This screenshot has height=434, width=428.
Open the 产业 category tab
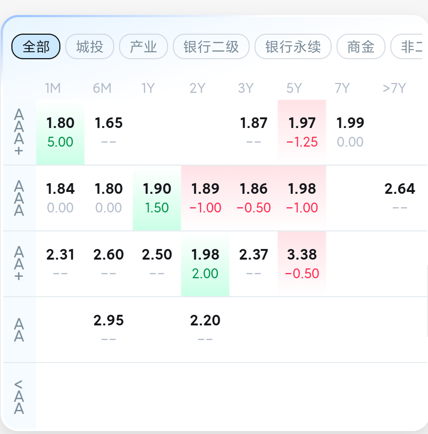tap(143, 46)
